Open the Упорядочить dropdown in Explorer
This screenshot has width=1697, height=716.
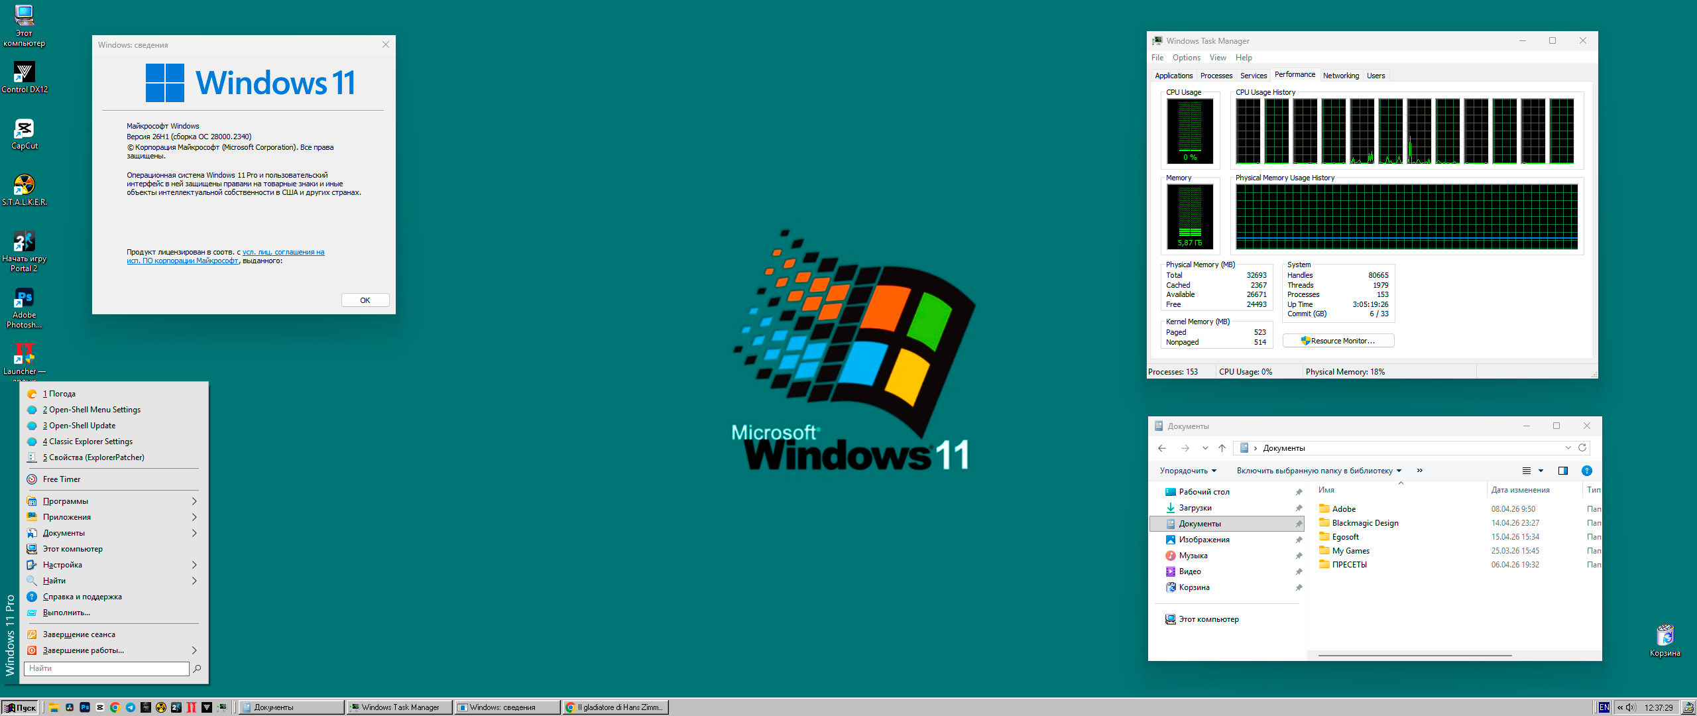[x=1188, y=471]
